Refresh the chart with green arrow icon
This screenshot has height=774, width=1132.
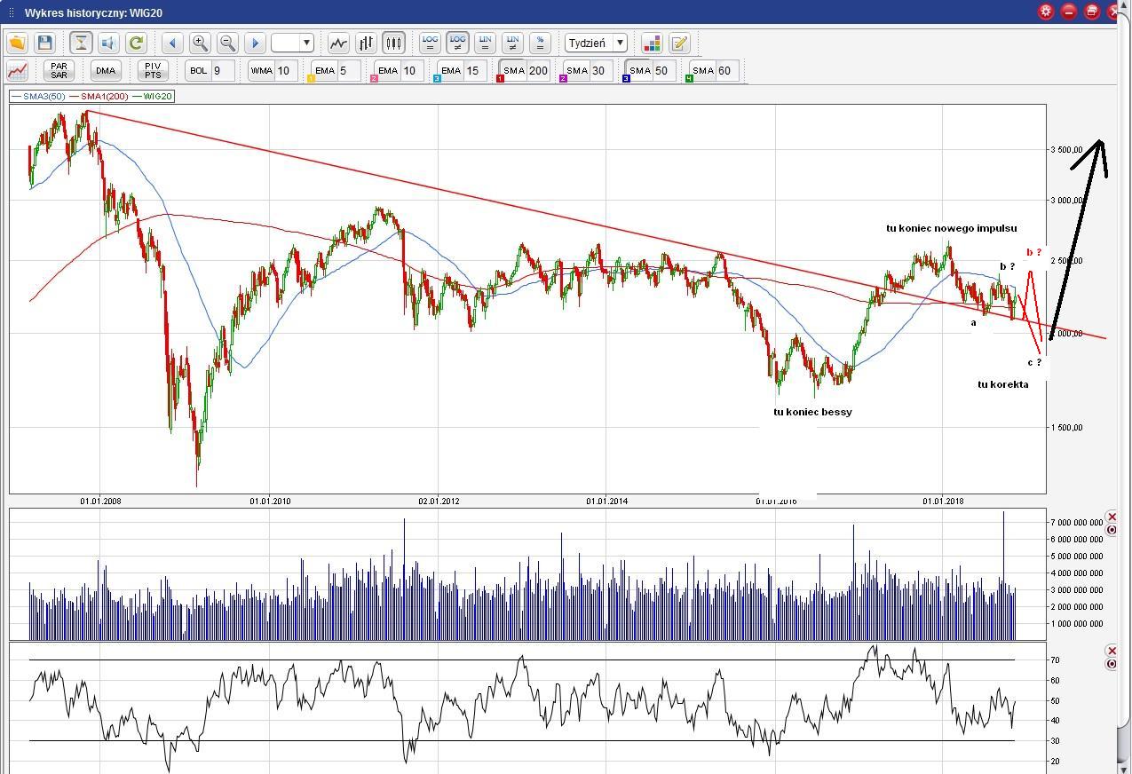(x=136, y=43)
